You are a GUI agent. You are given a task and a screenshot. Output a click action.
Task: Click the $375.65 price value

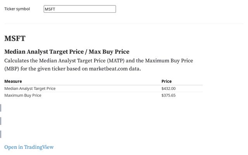[x=168, y=95]
